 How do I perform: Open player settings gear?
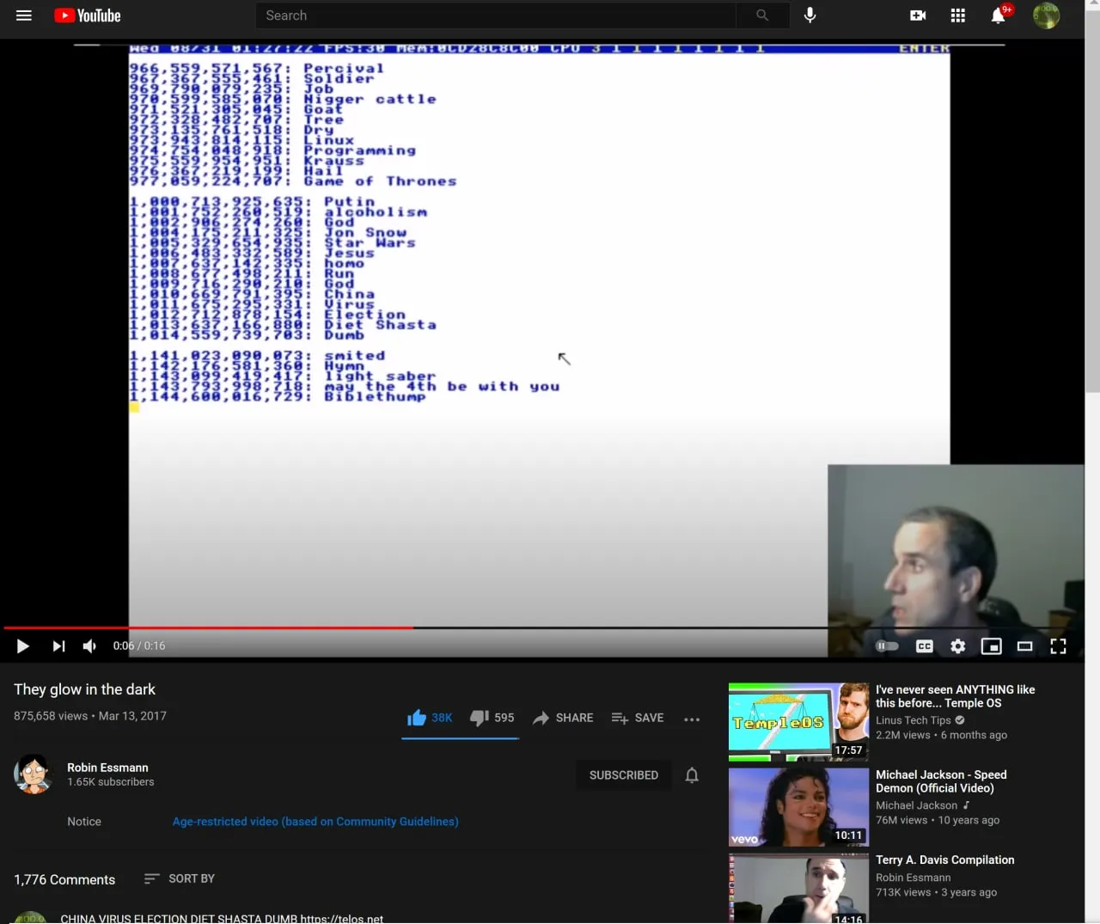958,646
